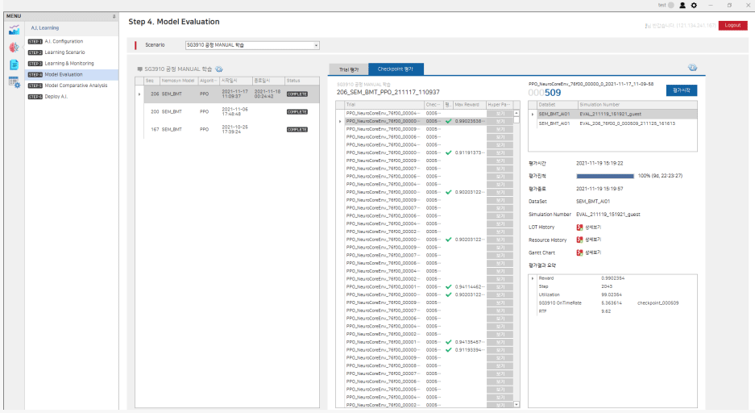
Task: Open the schedule settings sidebar icon
Action: point(14,82)
